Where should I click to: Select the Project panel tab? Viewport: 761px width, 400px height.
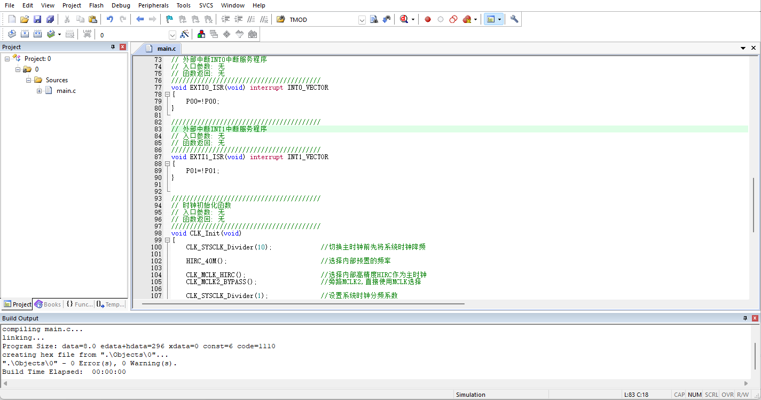18,304
